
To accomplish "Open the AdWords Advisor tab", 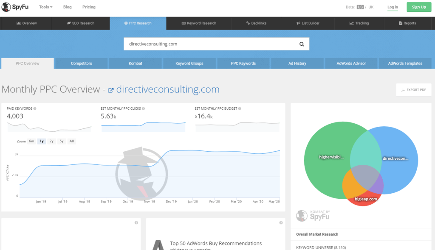I will pos(351,64).
